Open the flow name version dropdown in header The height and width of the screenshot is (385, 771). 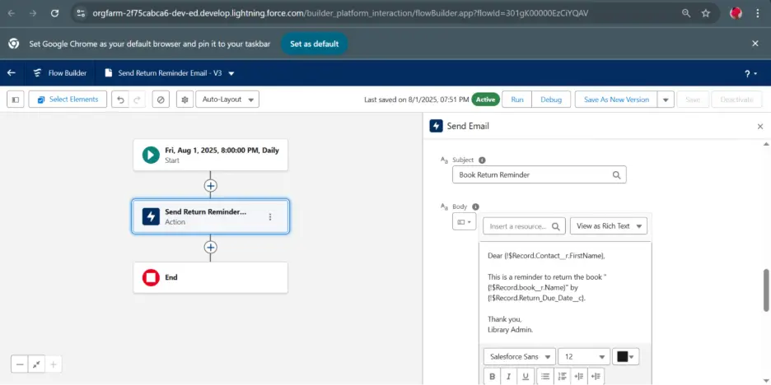click(231, 73)
